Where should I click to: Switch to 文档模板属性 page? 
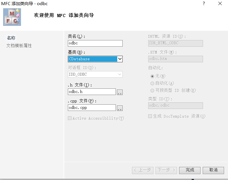19,45
